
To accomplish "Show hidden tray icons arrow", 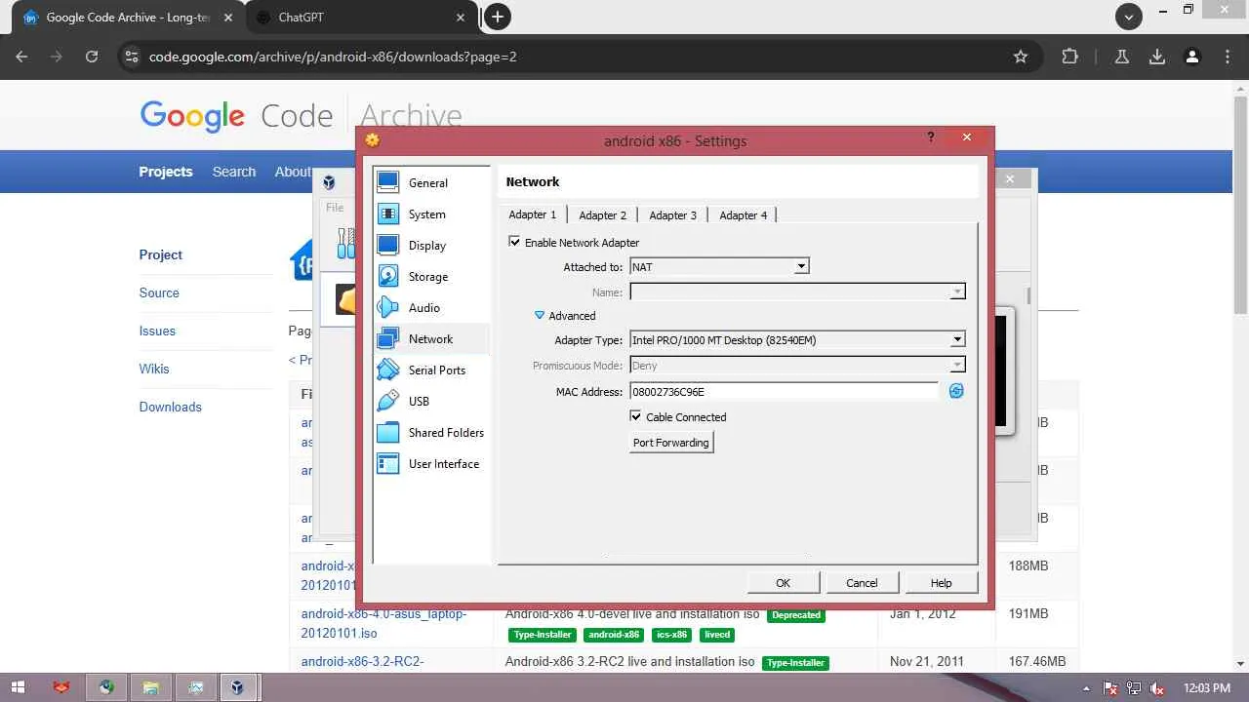I will [x=1087, y=688].
